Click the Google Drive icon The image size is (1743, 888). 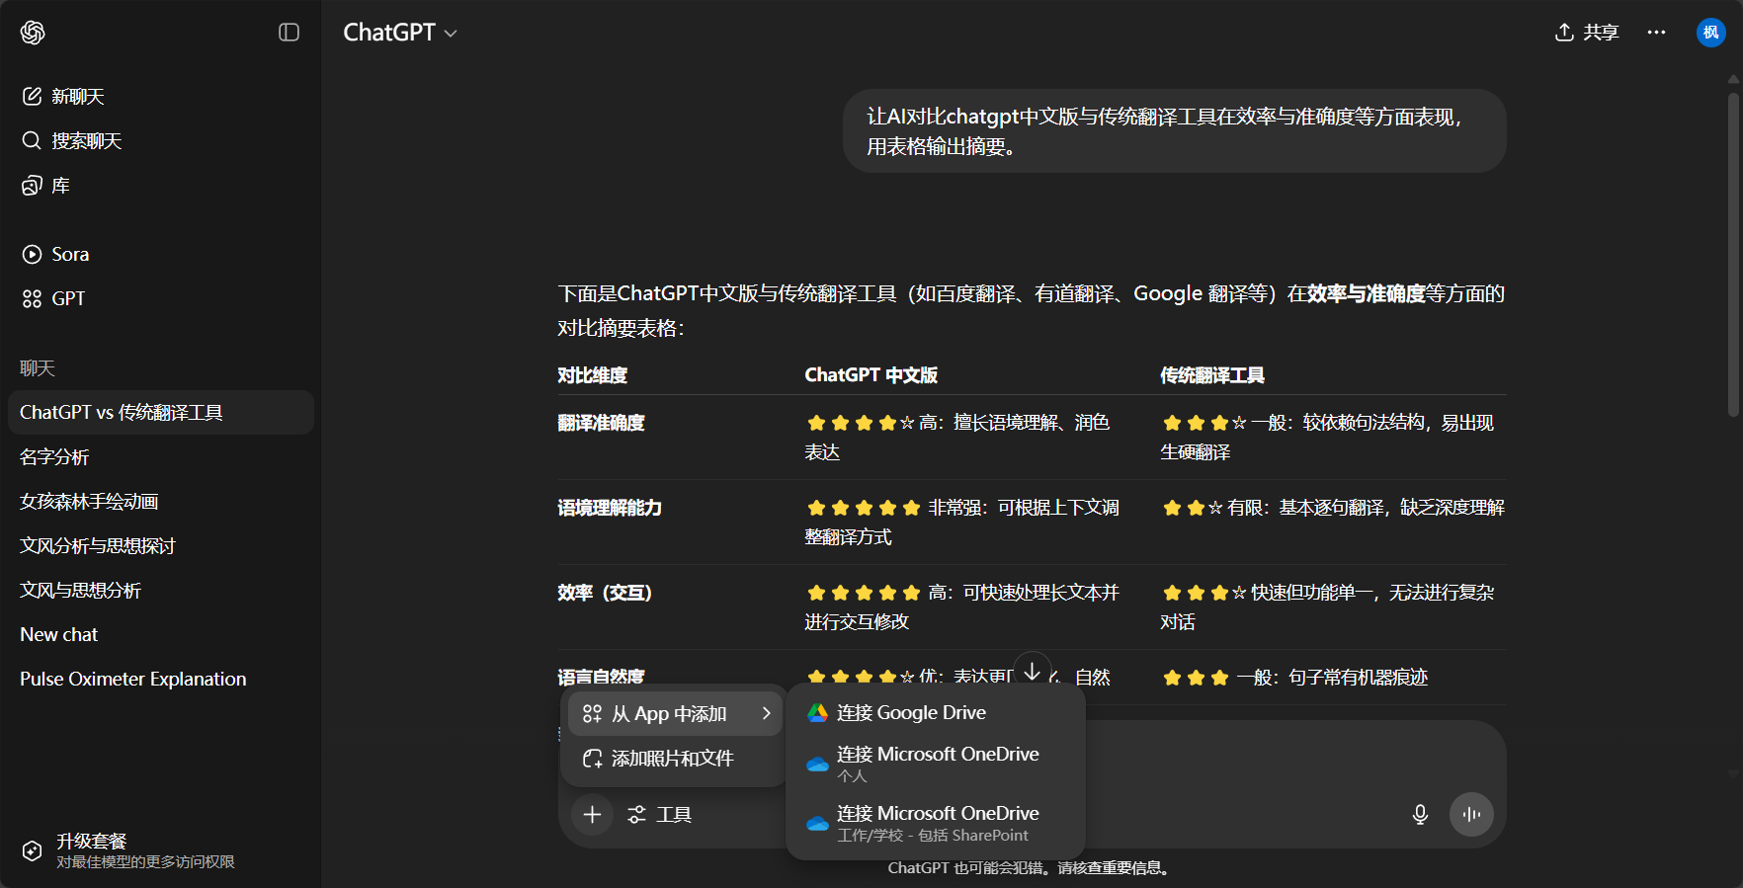tap(817, 713)
